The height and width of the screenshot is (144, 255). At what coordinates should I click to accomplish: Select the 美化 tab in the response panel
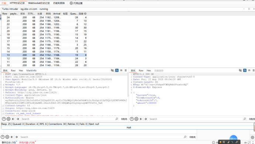pos(133,71)
